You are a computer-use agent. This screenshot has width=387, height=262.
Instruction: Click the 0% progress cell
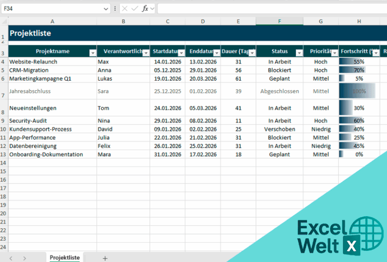(359, 155)
